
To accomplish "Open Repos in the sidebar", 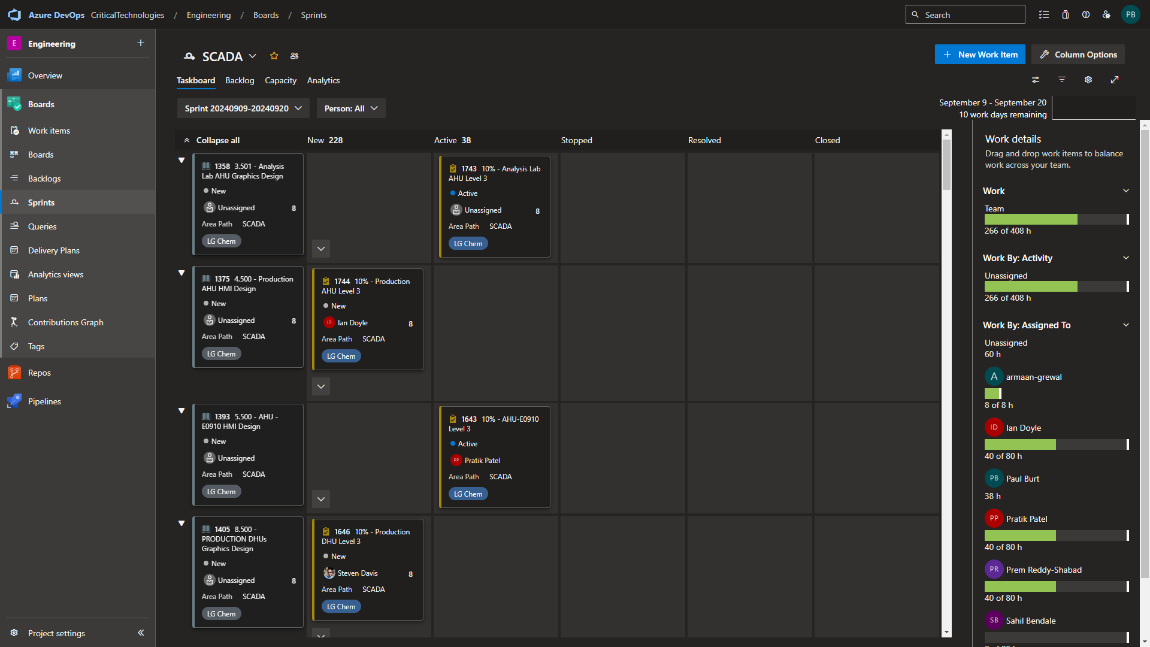I will pos(40,373).
